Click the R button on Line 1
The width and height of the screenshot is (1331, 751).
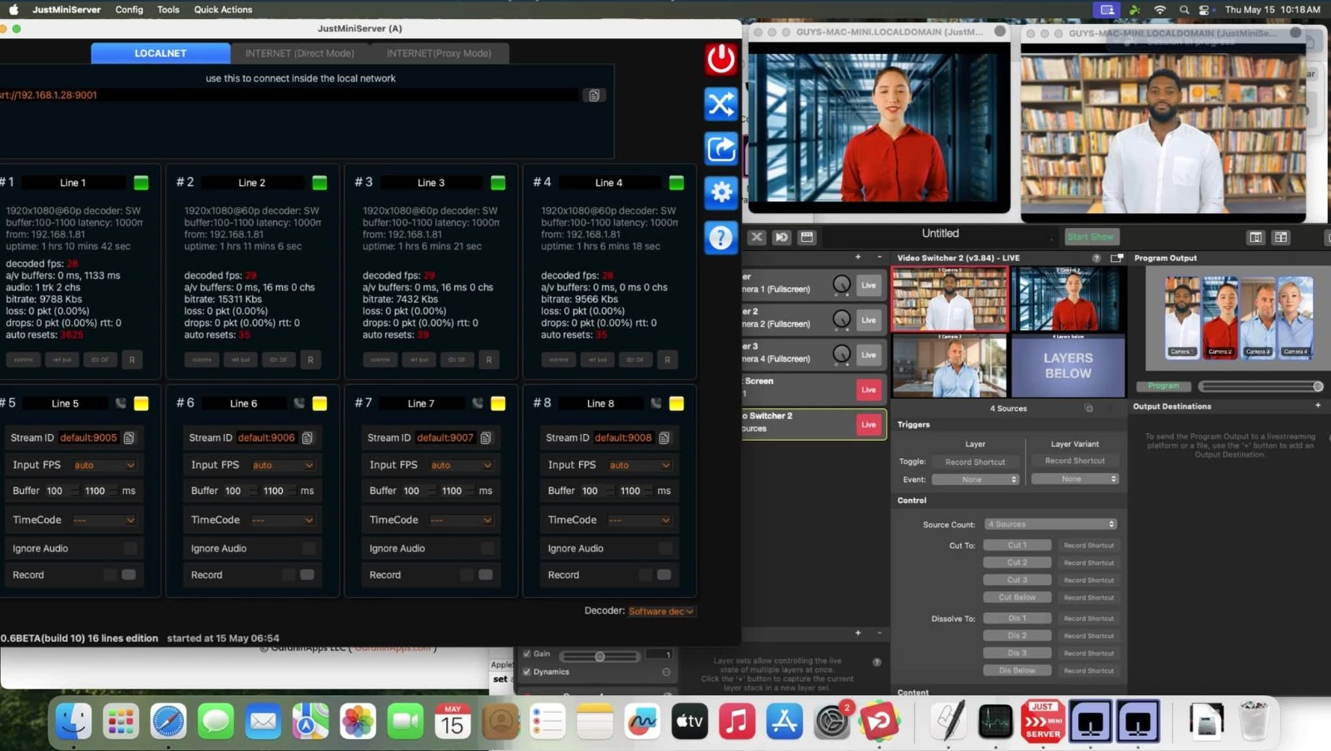[x=131, y=360]
